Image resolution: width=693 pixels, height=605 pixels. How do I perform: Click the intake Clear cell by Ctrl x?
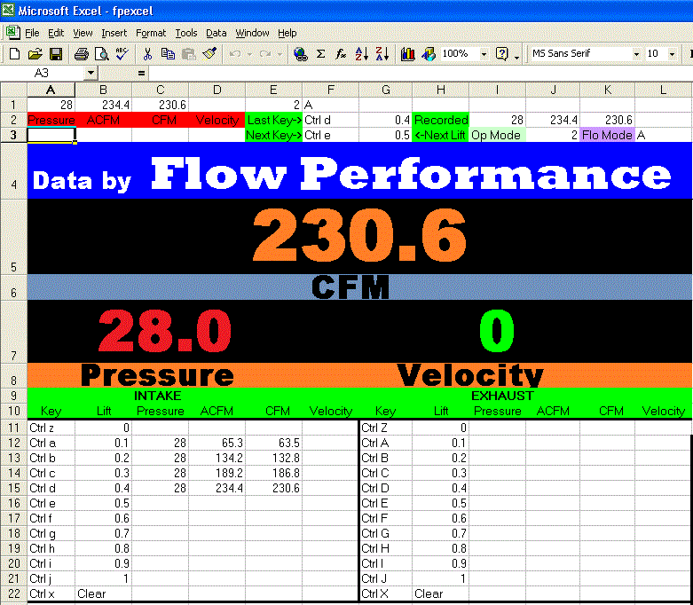pyautogui.click(x=104, y=593)
